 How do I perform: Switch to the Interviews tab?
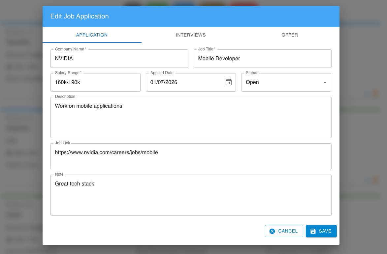(x=191, y=35)
